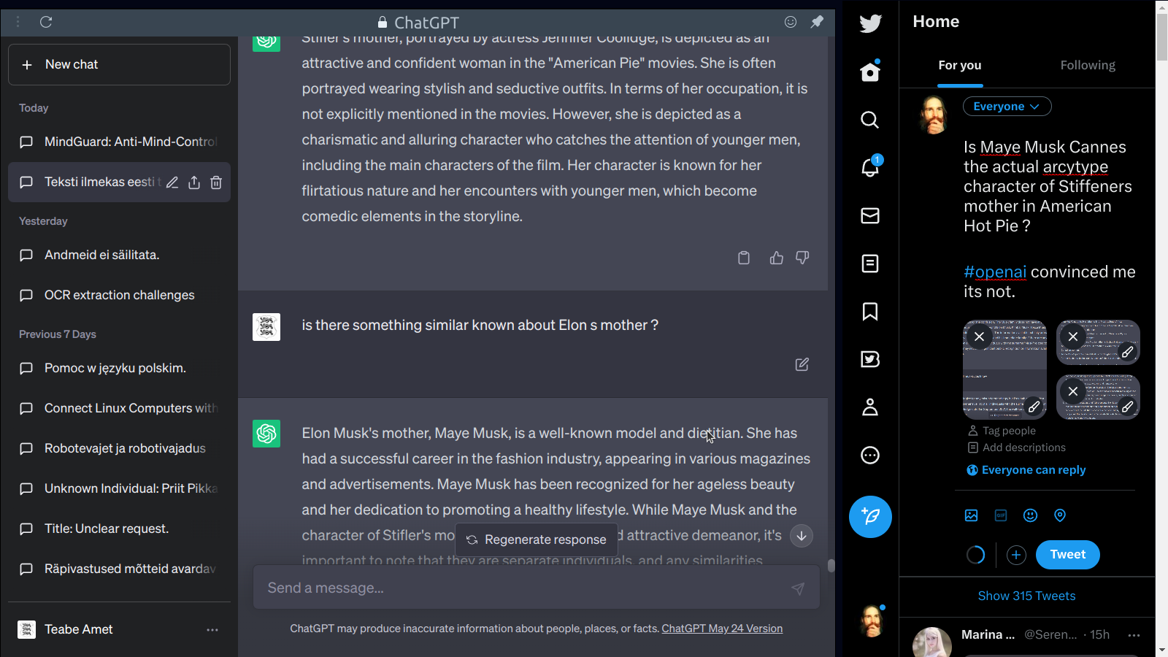Edit the Elon's mother question message
The width and height of the screenshot is (1168, 657).
[x=802, y=364]
